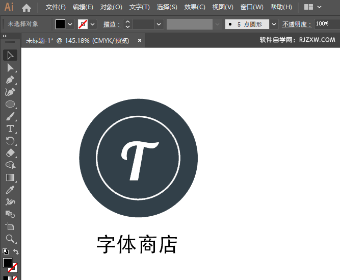Expand the toolbar double-arrow toggle
This screenshot has width=340, height=280.
click(5, 36)
